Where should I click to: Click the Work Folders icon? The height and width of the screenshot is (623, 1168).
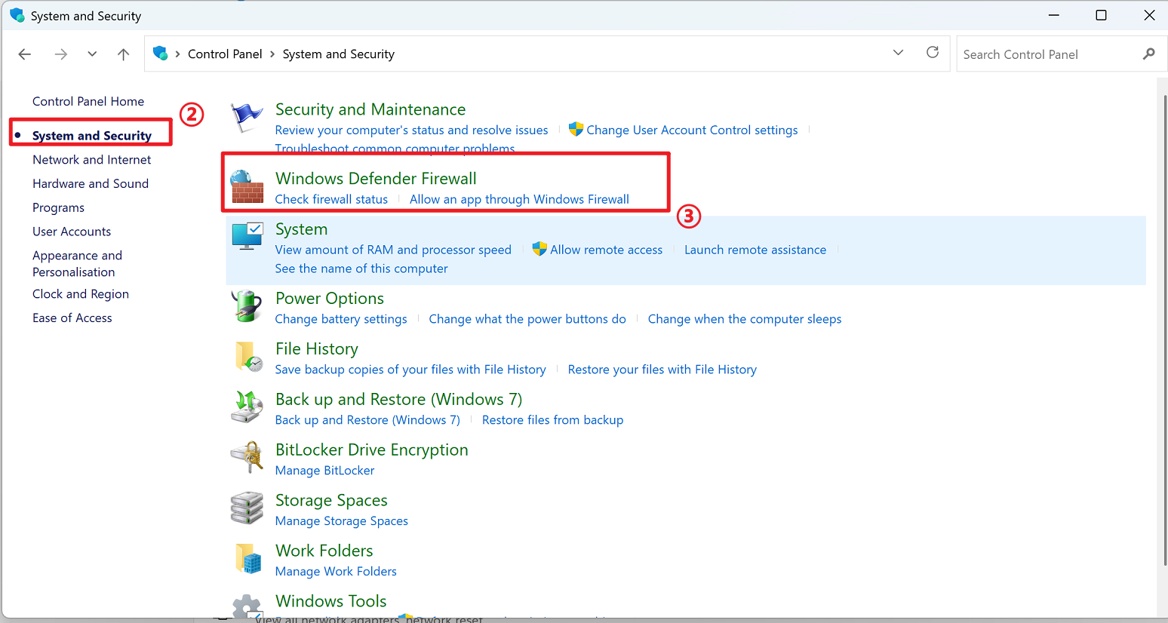tap(247, 558)
